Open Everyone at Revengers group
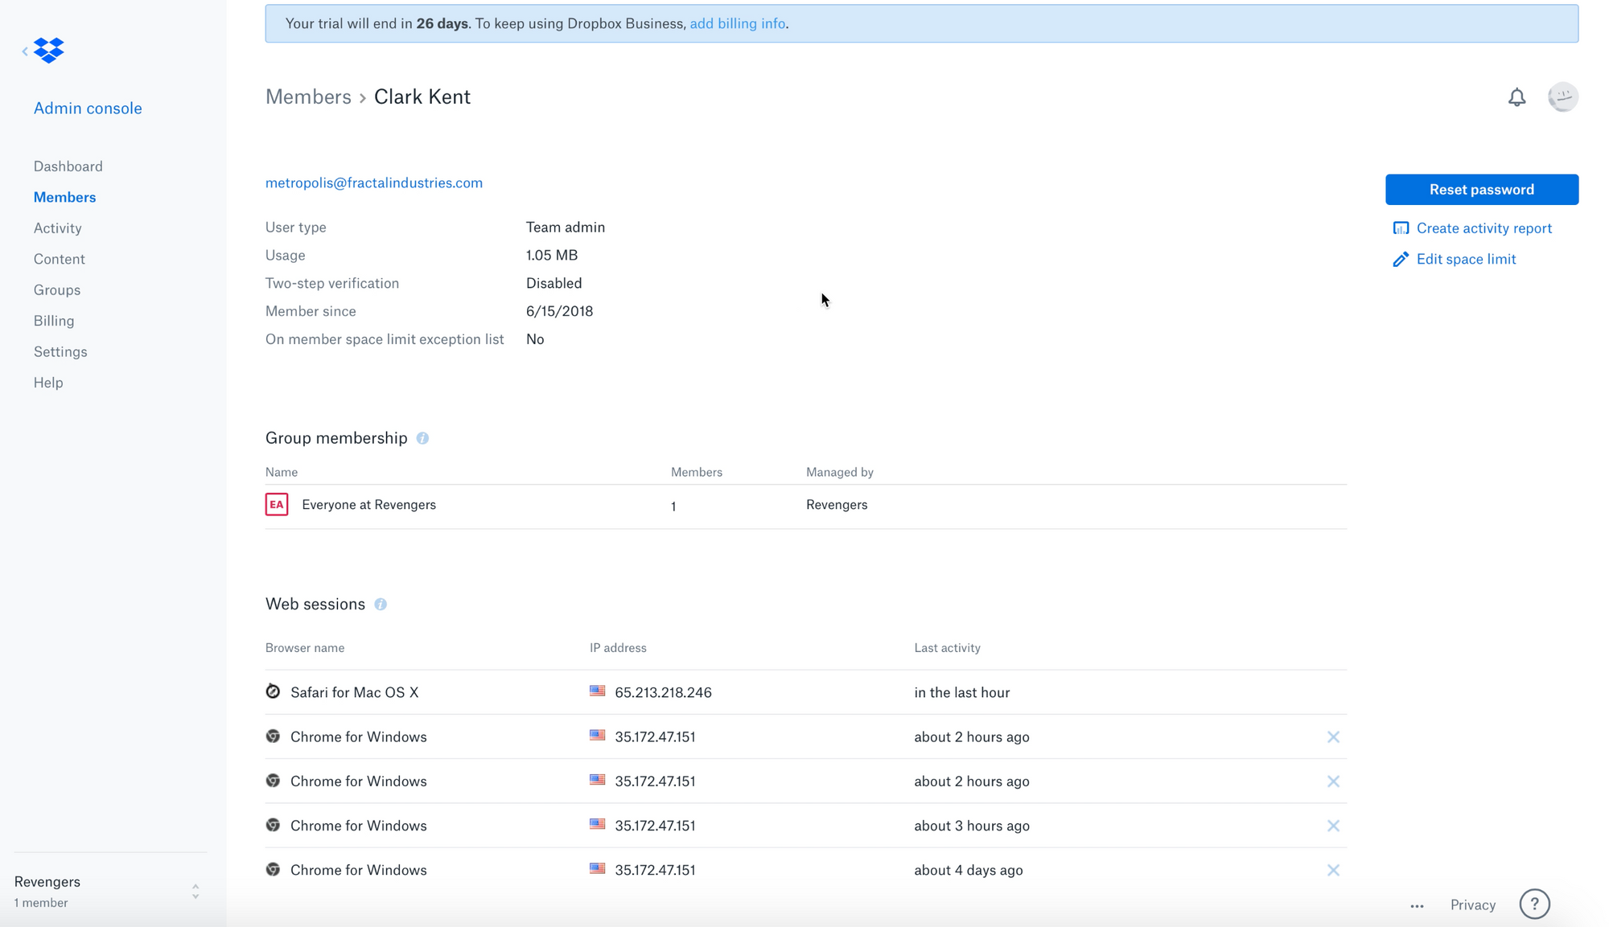 coord(368,505)
